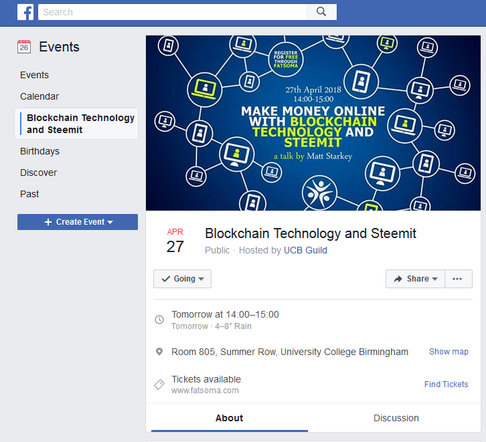Image resolution: width=486 pixels, height=442 pixels.
Task: Click Tomorrow at 14:00–15:00 text
Action: click(226, 314)
